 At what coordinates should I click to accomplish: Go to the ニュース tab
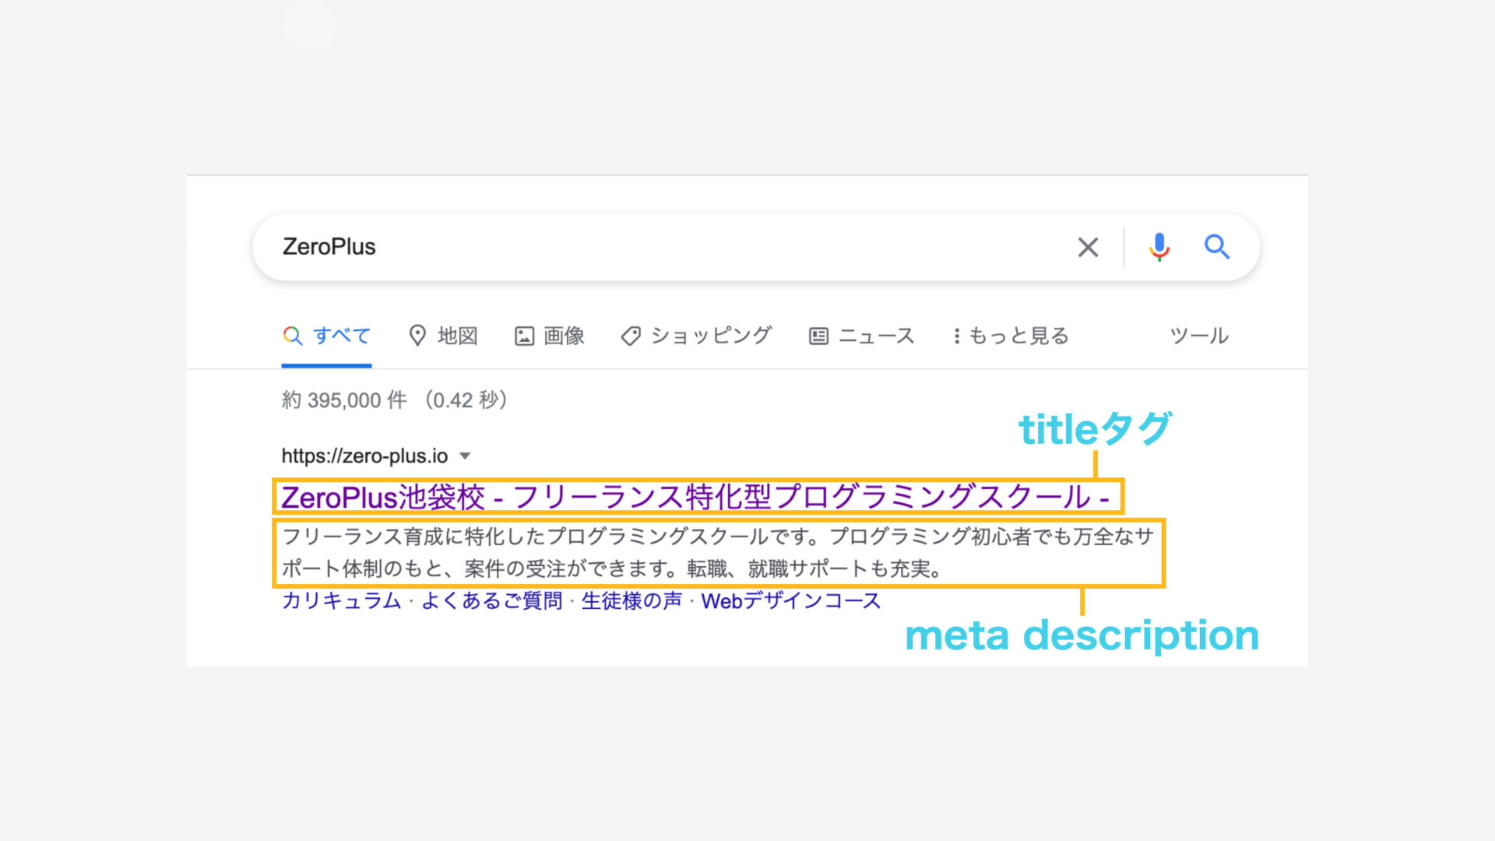861,336
